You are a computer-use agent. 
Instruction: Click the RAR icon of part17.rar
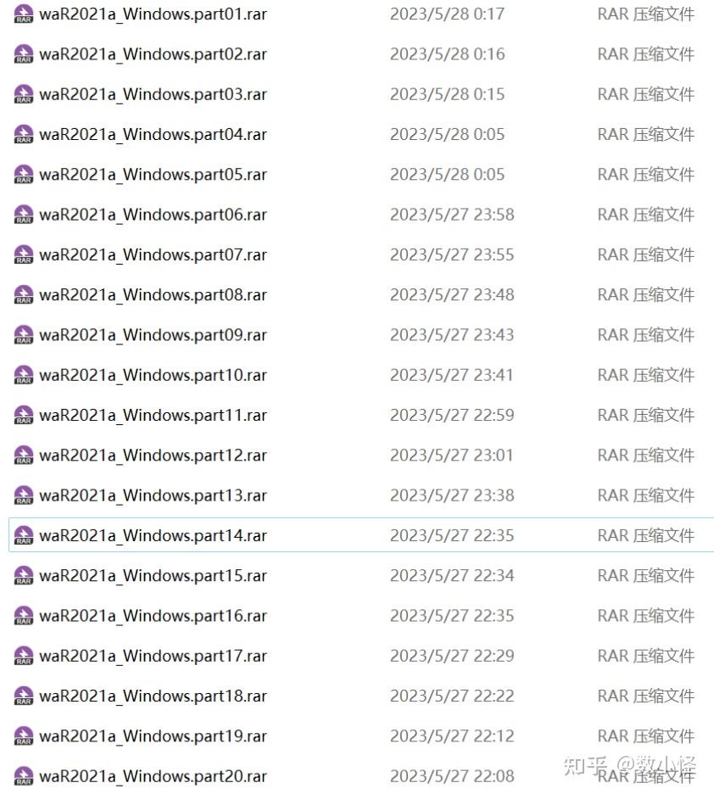[x=23, y=656]
